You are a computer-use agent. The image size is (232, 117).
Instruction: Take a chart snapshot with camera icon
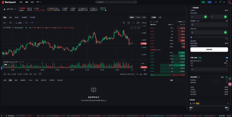tap(138, 23)
